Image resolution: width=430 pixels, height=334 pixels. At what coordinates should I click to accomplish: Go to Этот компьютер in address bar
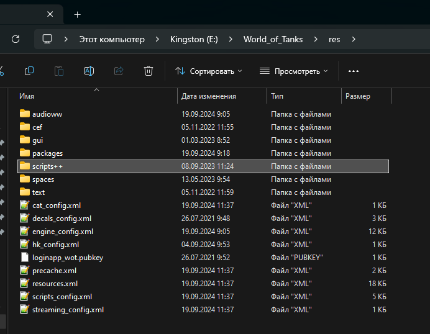pos(112,39)
